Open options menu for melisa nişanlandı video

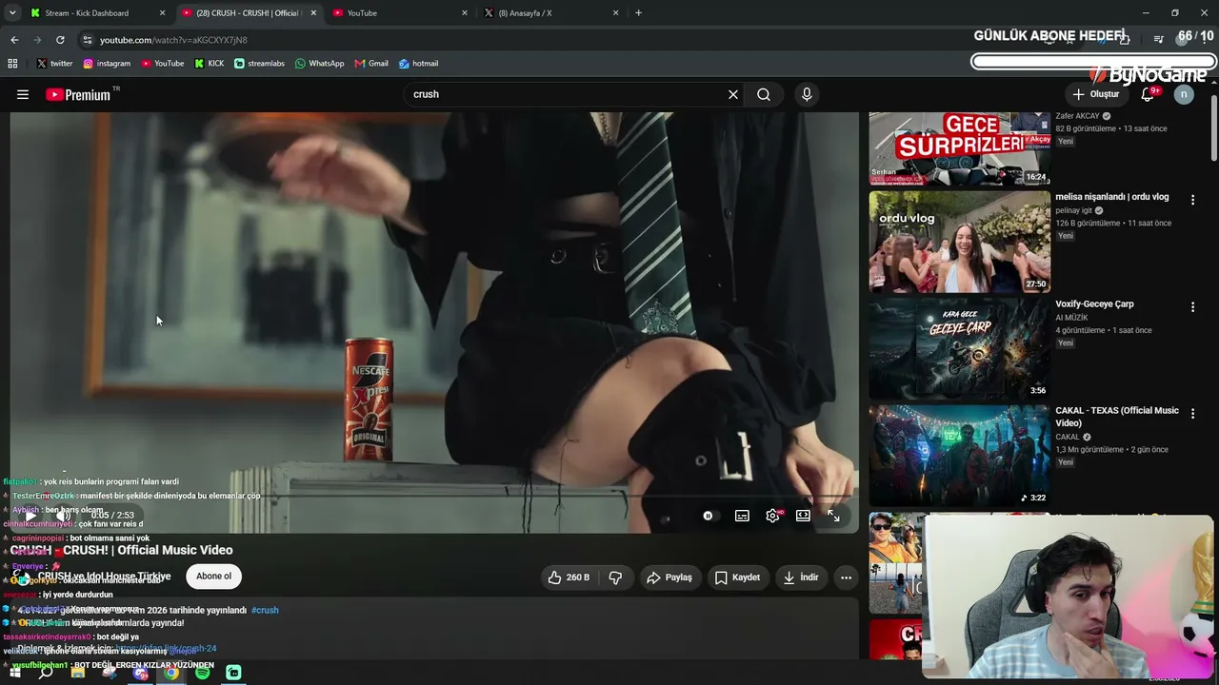pyautogui.click(x=1192, y=200)
